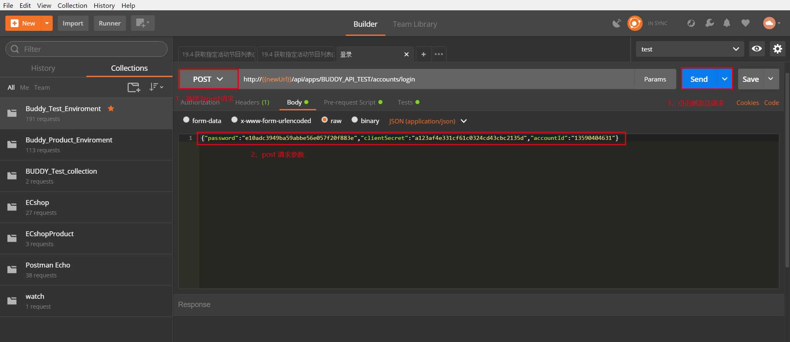Open the watch collection

click(x=86, y=301)
